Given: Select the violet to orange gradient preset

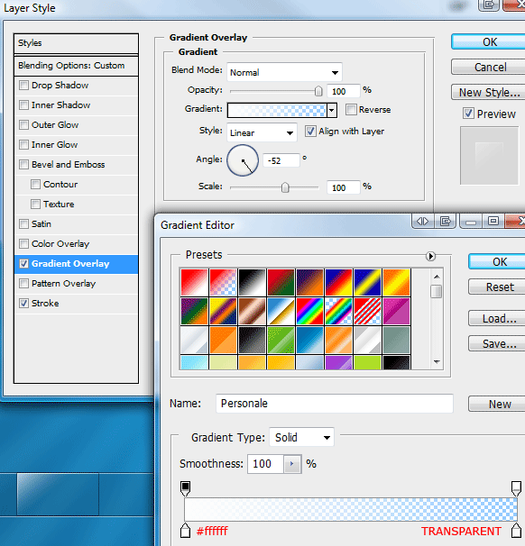Looking at the screenshot, I should pos(310,282).
